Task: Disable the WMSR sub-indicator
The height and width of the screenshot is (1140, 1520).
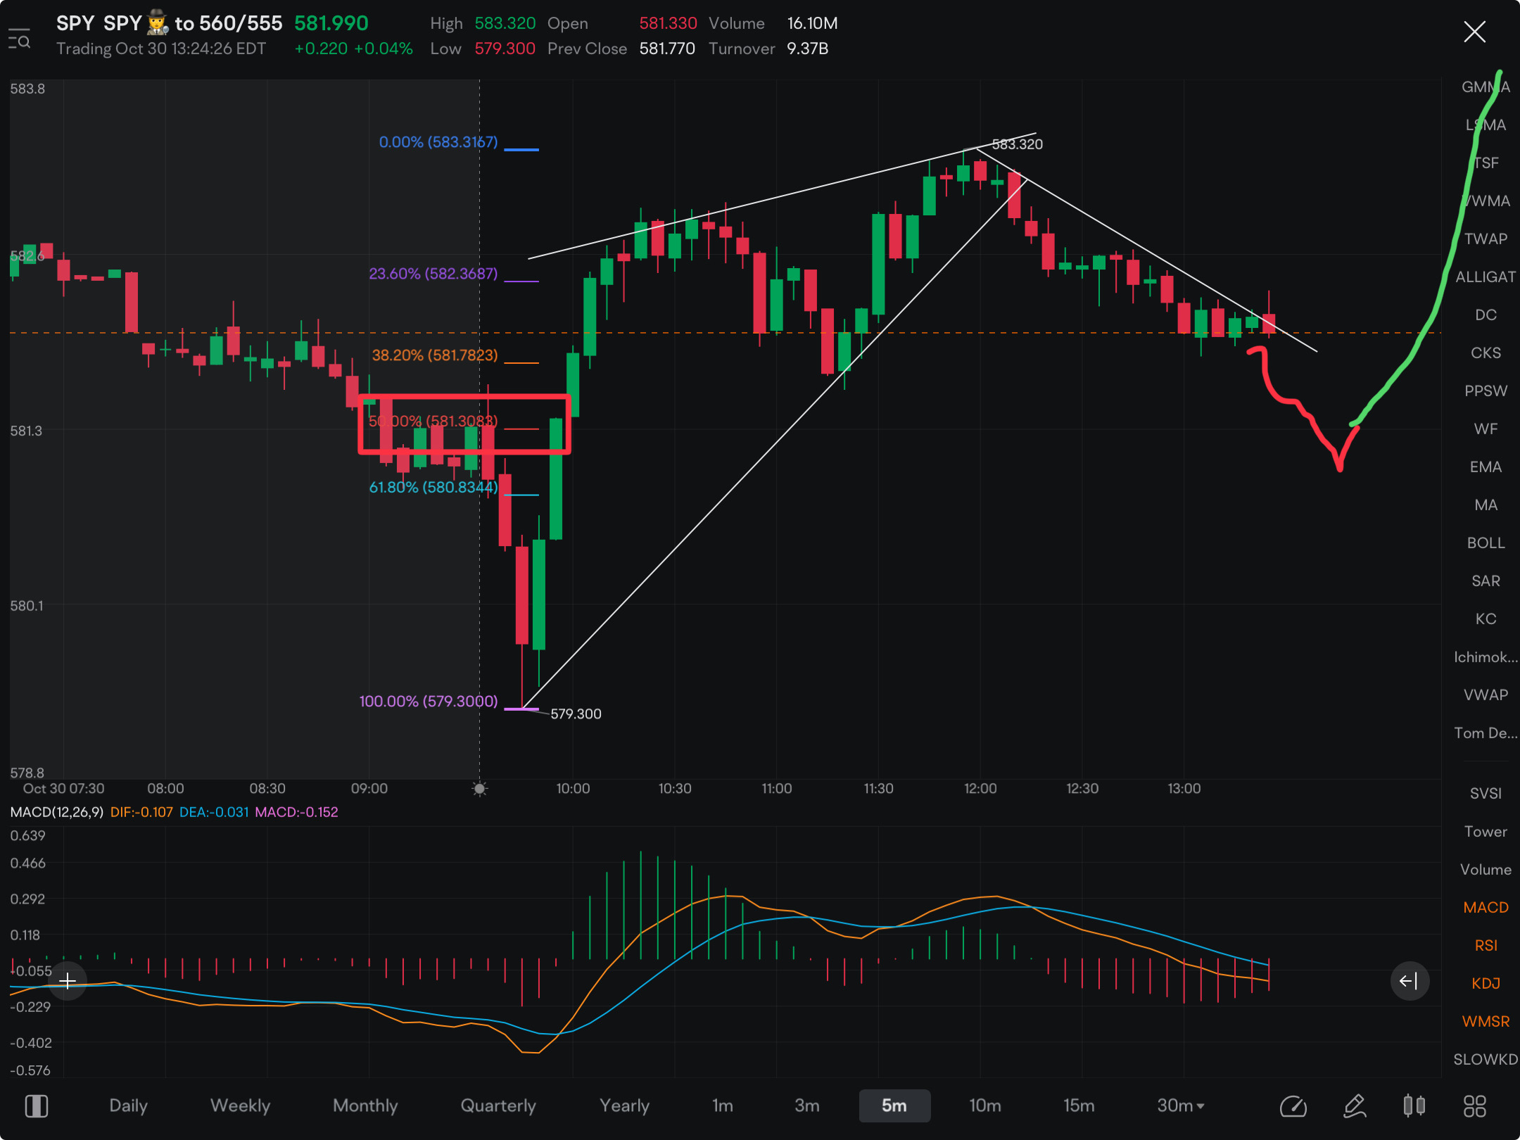Action: pos(1486,1022)
